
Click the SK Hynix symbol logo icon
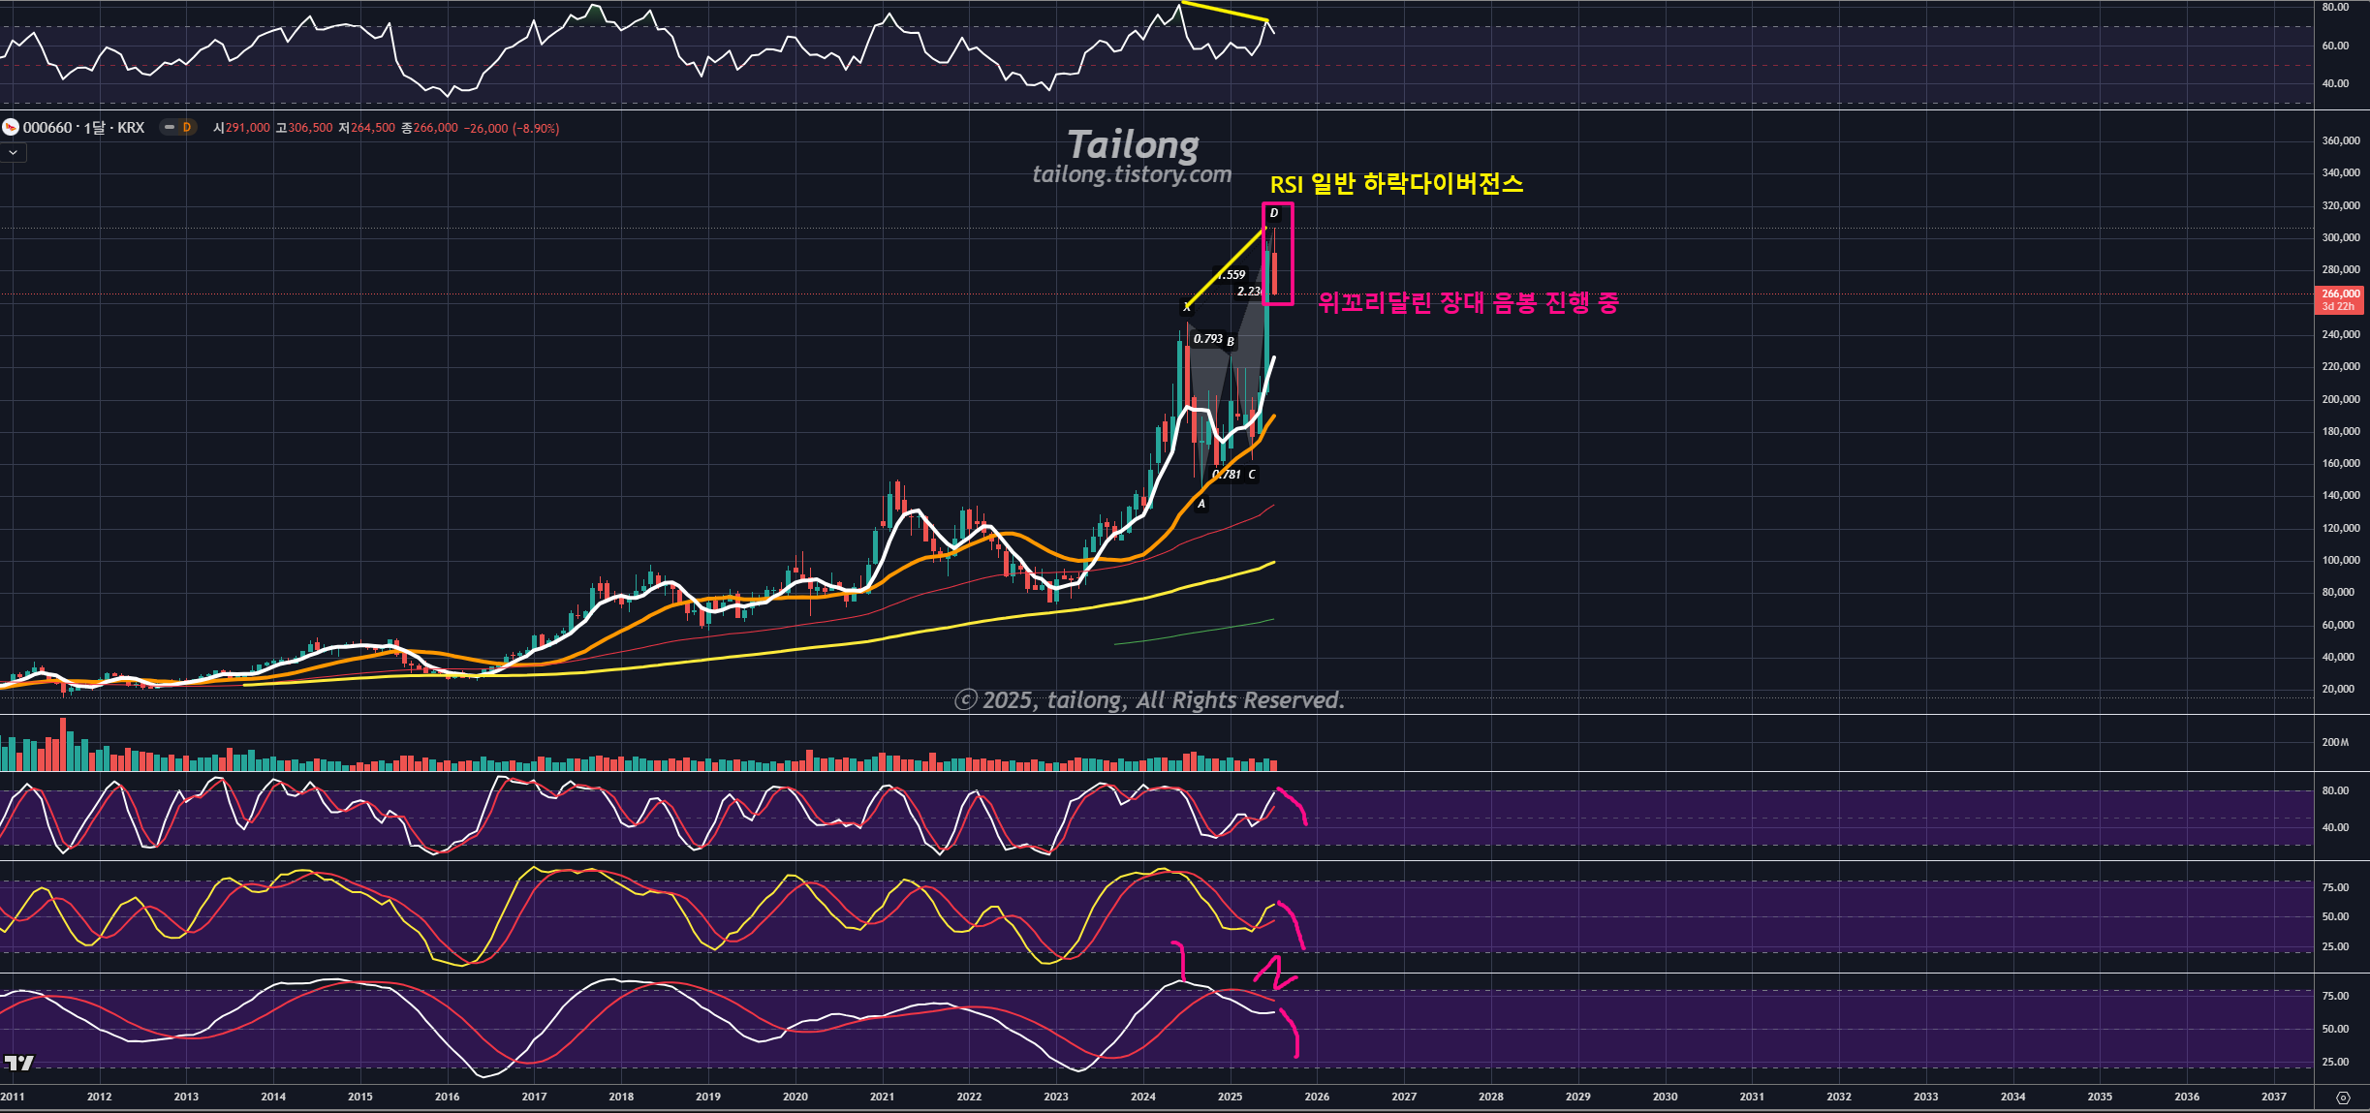pyautogui.click(x=11, y=127)
